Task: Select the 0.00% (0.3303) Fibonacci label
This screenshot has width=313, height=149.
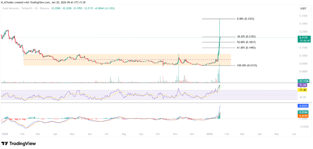Action: point(246,19)
